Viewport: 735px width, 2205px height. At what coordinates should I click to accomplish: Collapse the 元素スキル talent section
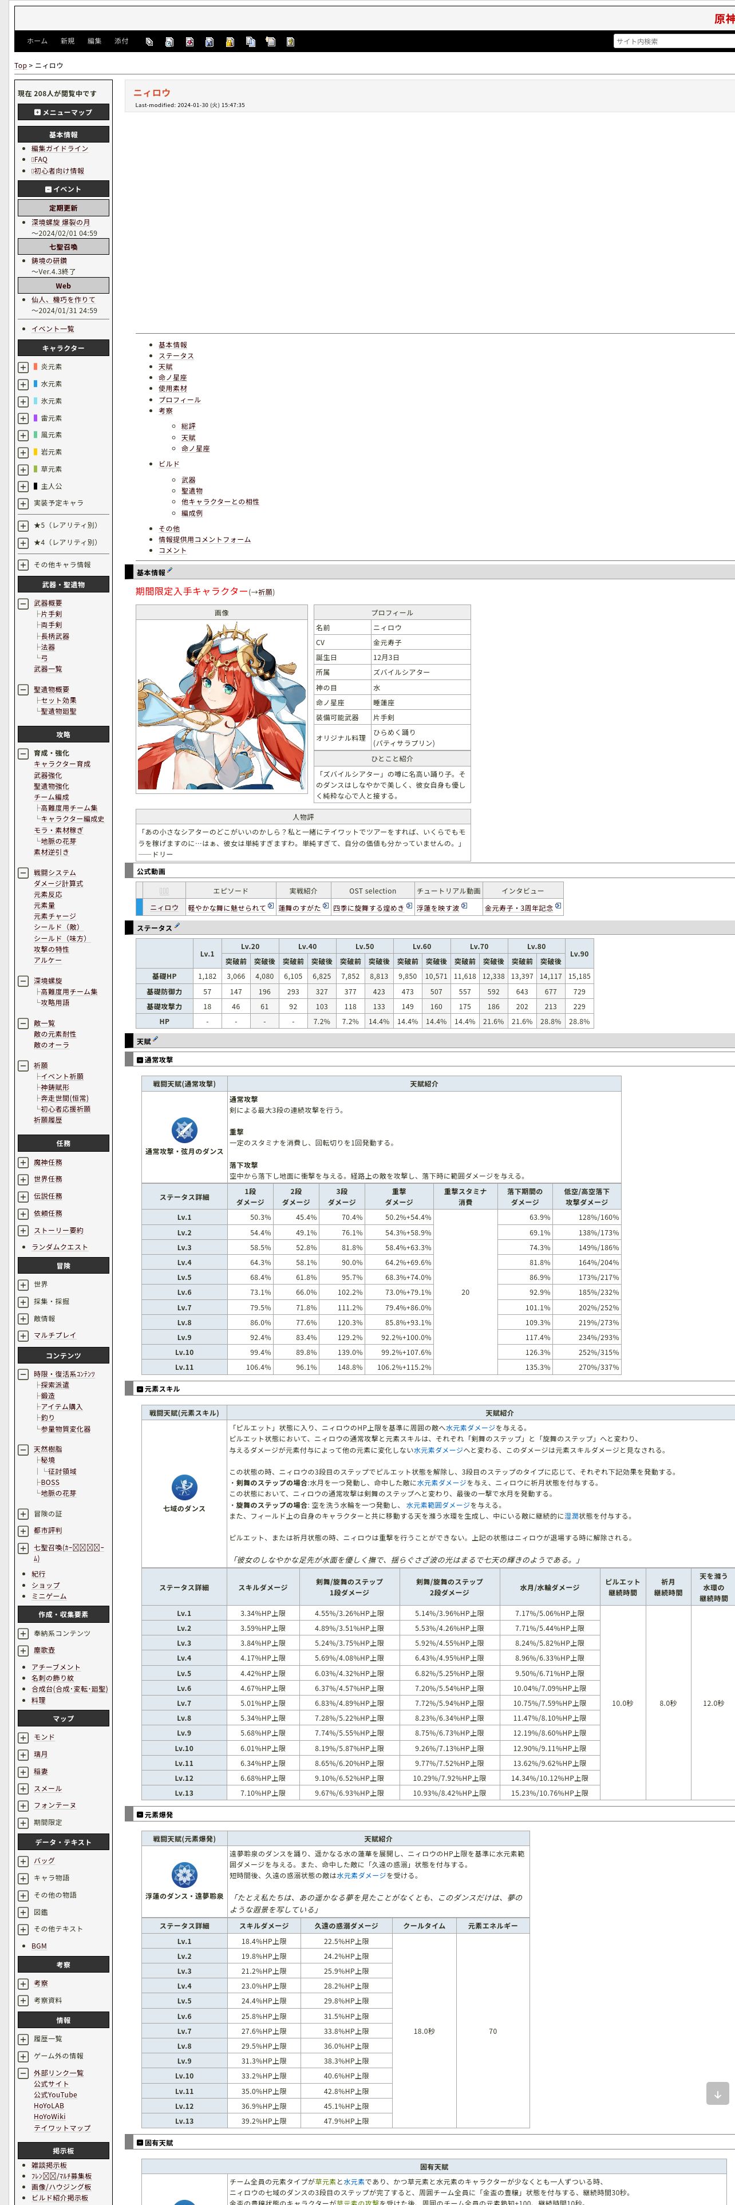140,1389
